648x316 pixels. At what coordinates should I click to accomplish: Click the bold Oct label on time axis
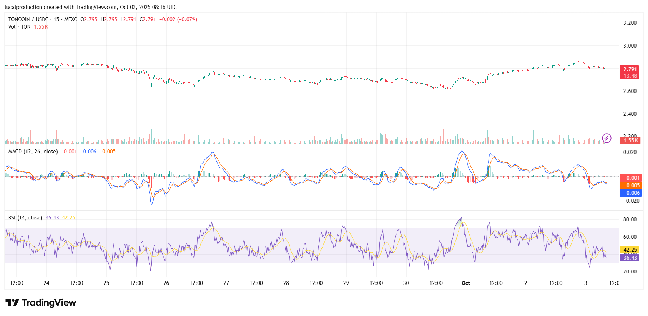point(466,283)
